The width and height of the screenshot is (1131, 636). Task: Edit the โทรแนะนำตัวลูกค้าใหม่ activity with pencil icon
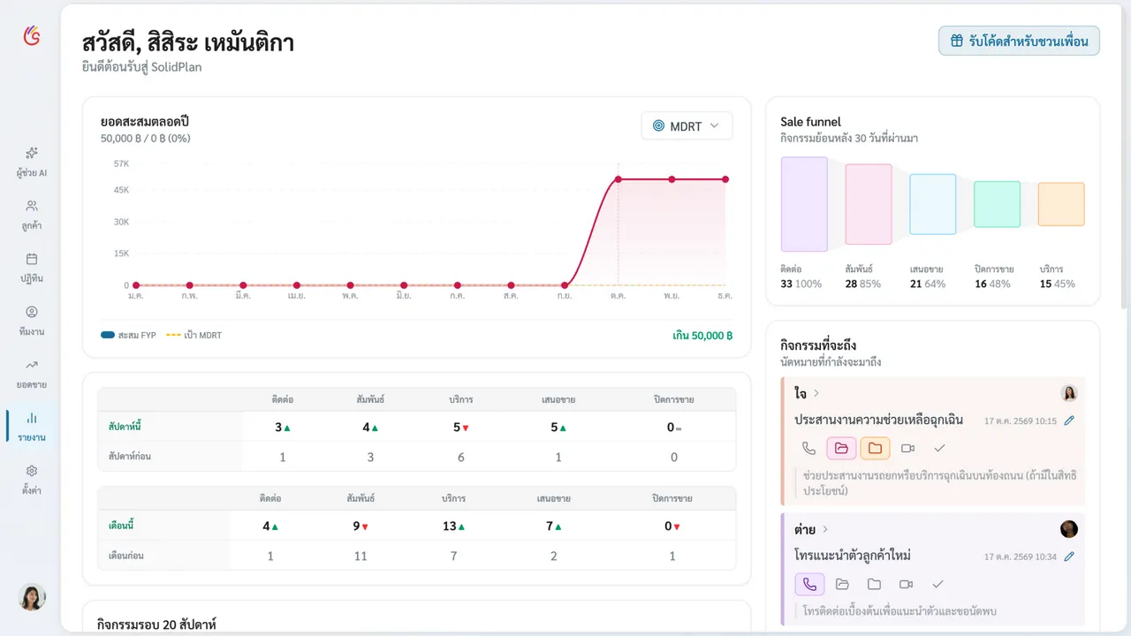[x=1069, y=556]
